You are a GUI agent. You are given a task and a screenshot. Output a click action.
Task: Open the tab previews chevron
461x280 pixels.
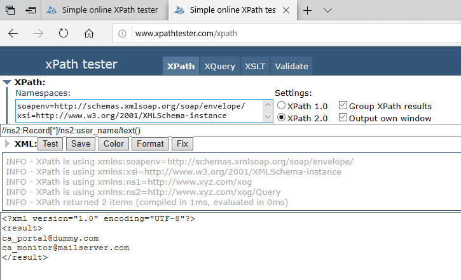point(327,11)
